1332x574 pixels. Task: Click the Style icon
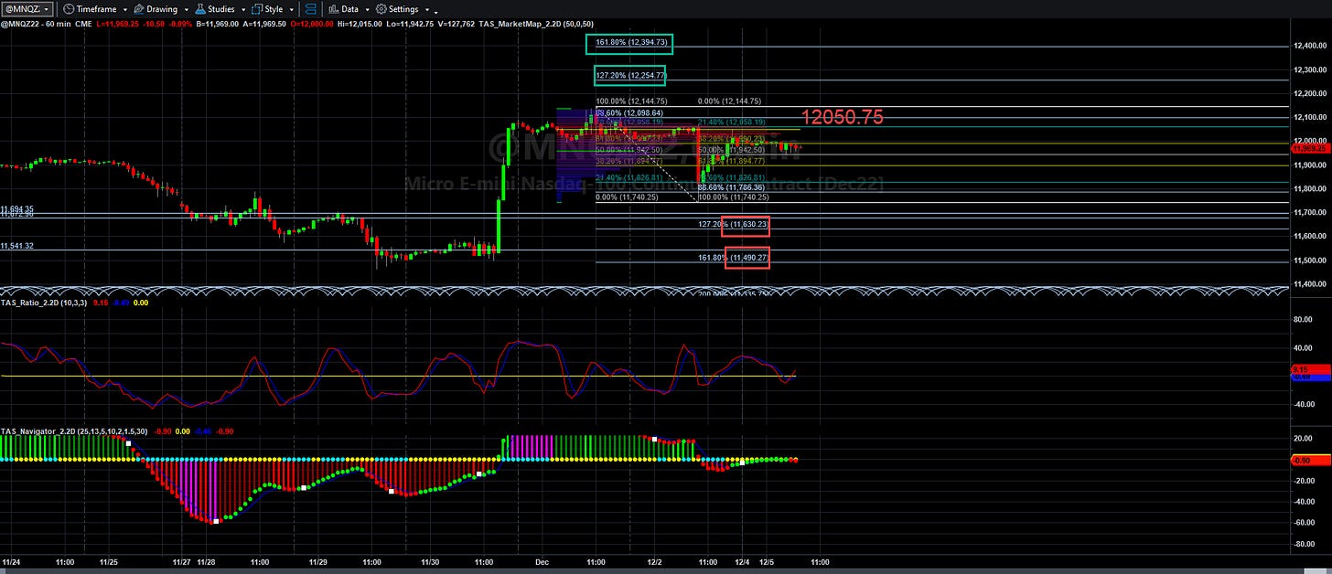(256, 9)
